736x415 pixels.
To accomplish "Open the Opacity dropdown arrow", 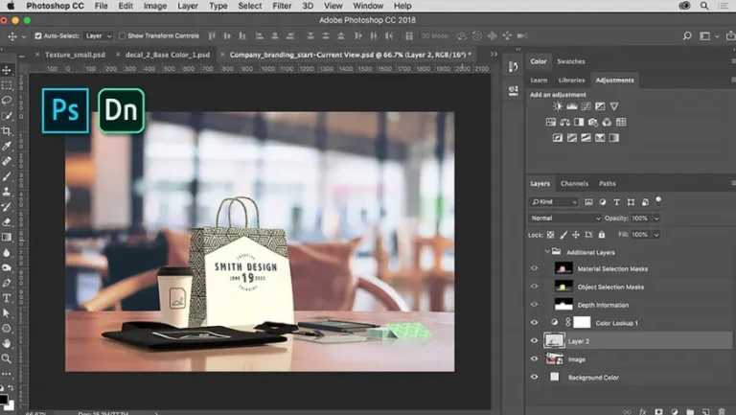I will pos(656,219).
